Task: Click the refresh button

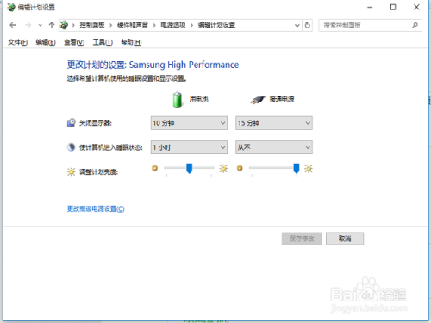Action: coord(308,25)
